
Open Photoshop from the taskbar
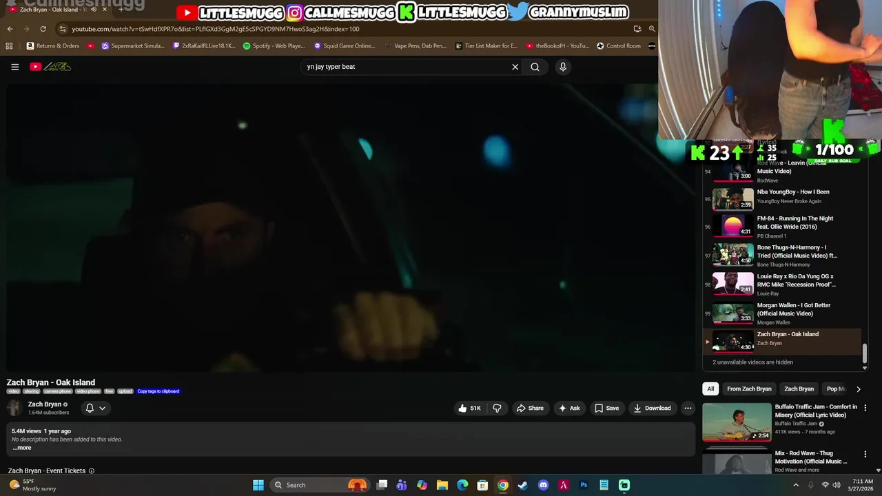point(584,485)
